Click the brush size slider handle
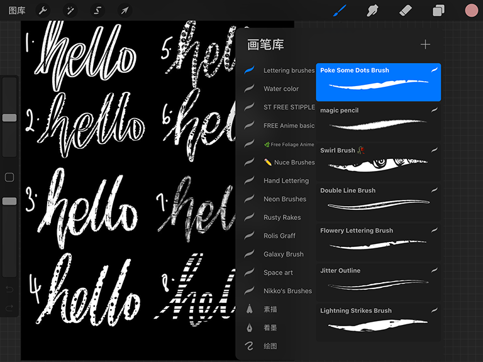This screenshot has width=483, height=362. tap(9, 118)
